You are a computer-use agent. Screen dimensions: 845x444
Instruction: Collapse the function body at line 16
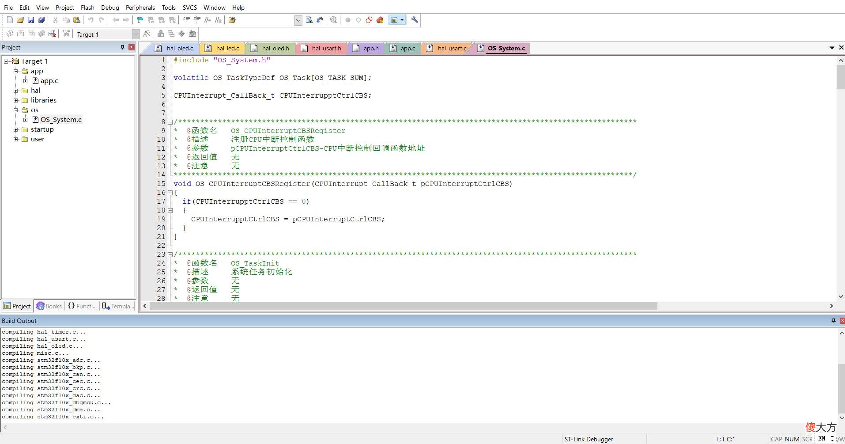click(170, 193)
